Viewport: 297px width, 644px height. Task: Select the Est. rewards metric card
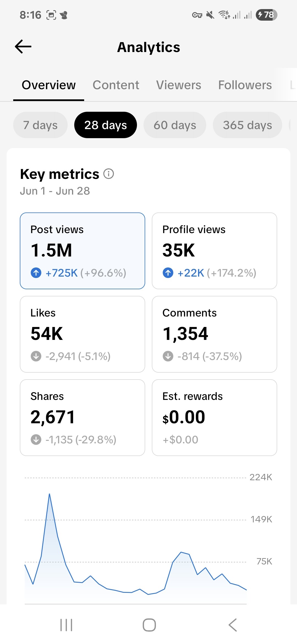click(x=214, y=417)
